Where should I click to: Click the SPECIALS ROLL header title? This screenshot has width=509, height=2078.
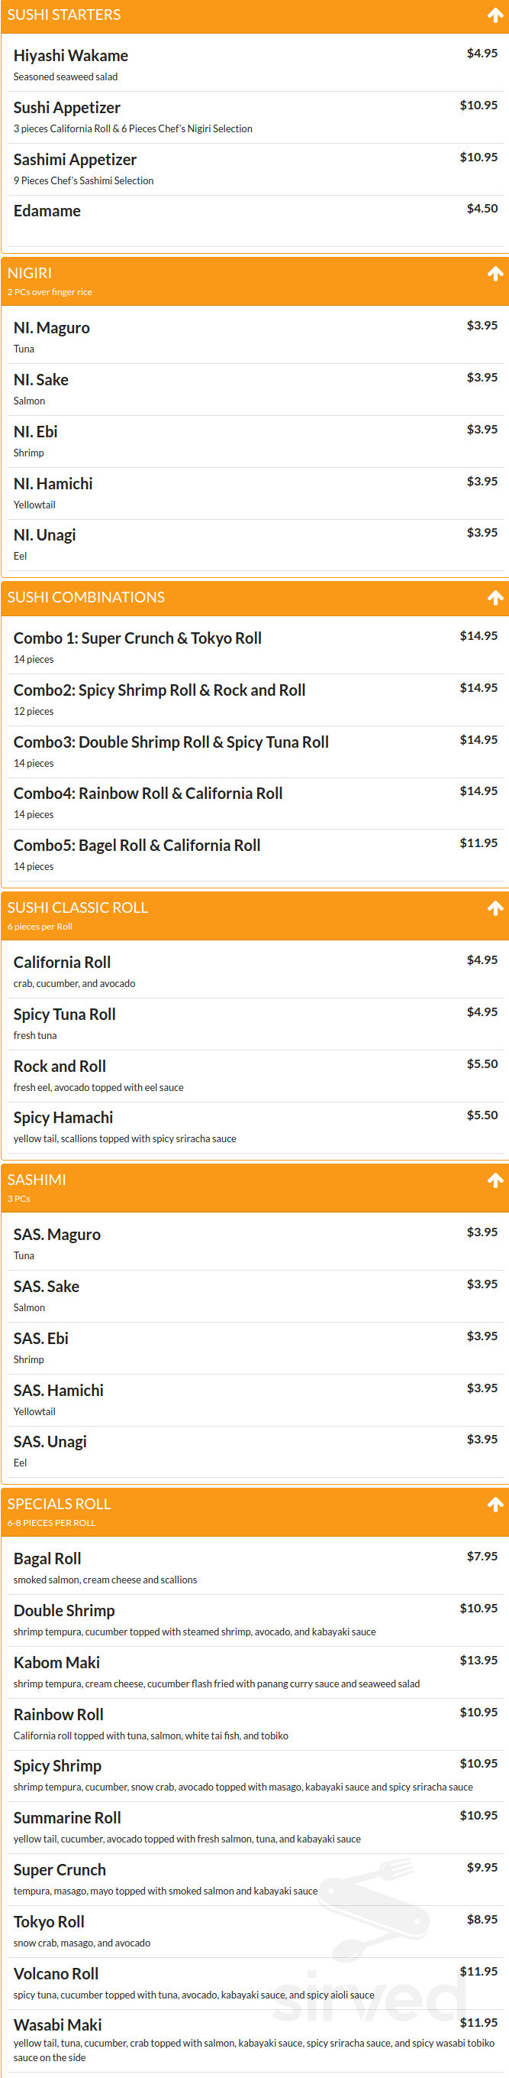(x=59, y=1504)
